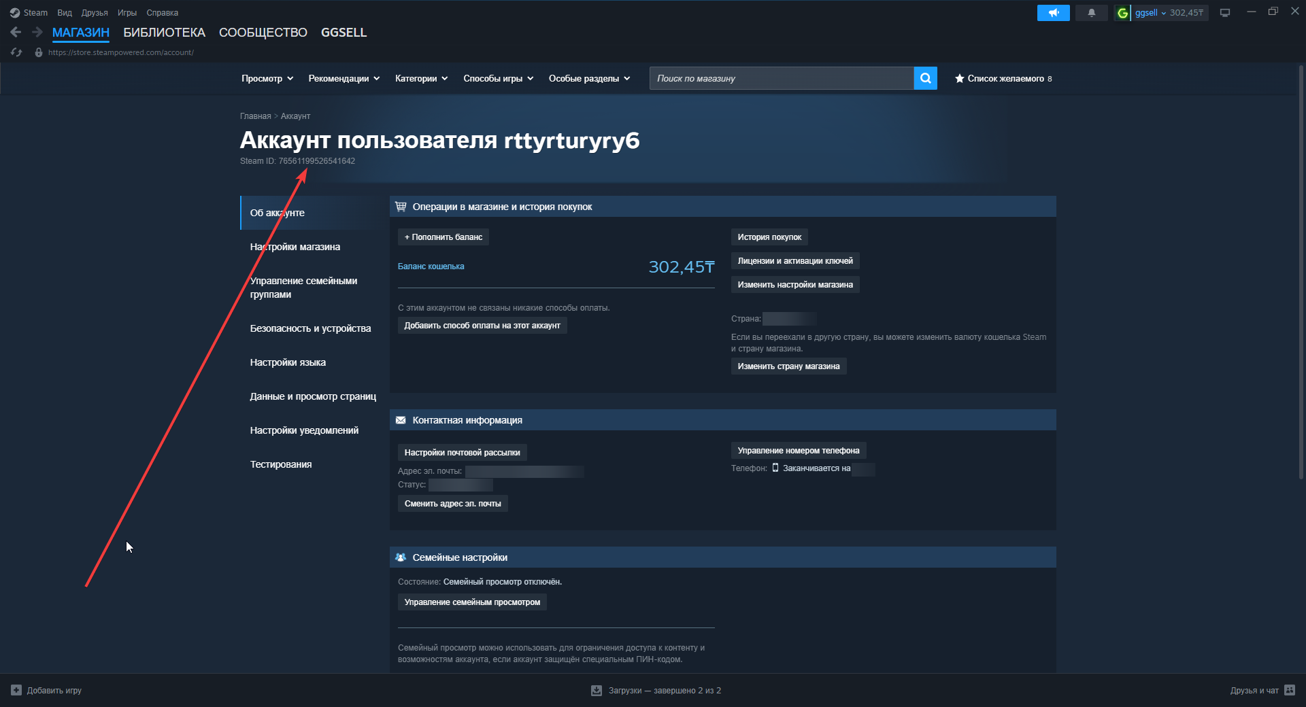The image size is (1306, 707).
Task: Open the Друзья menu
Action: [x=95, y=13]
